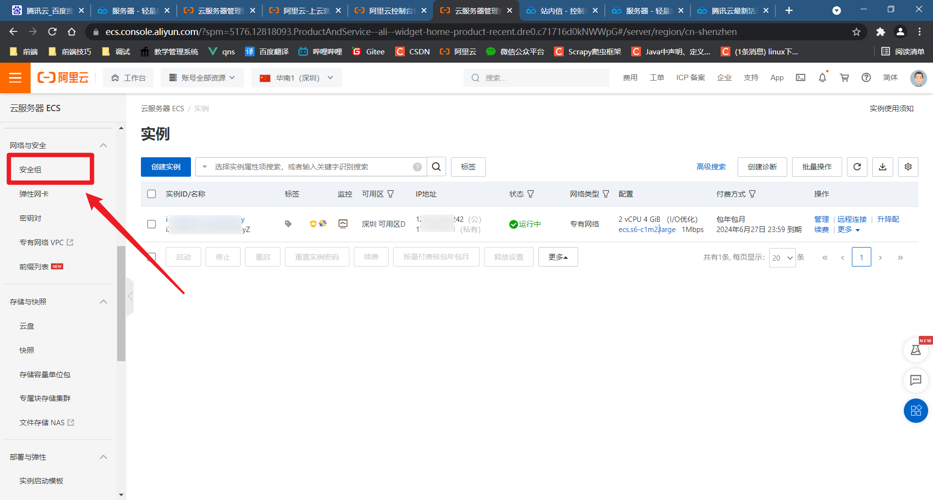Check the instance row checkbox
933x500 pixels.
click(x=152, y=224)
